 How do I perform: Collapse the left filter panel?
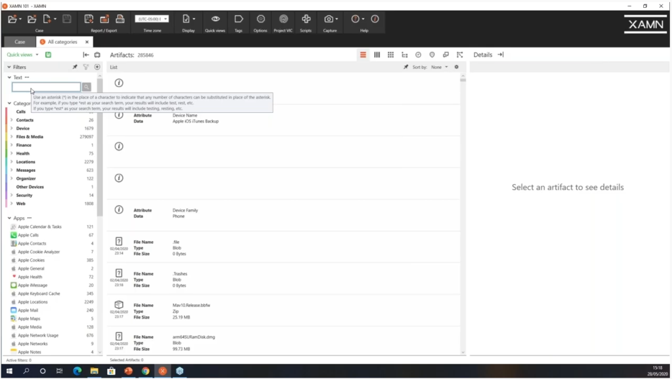[86, 55]
